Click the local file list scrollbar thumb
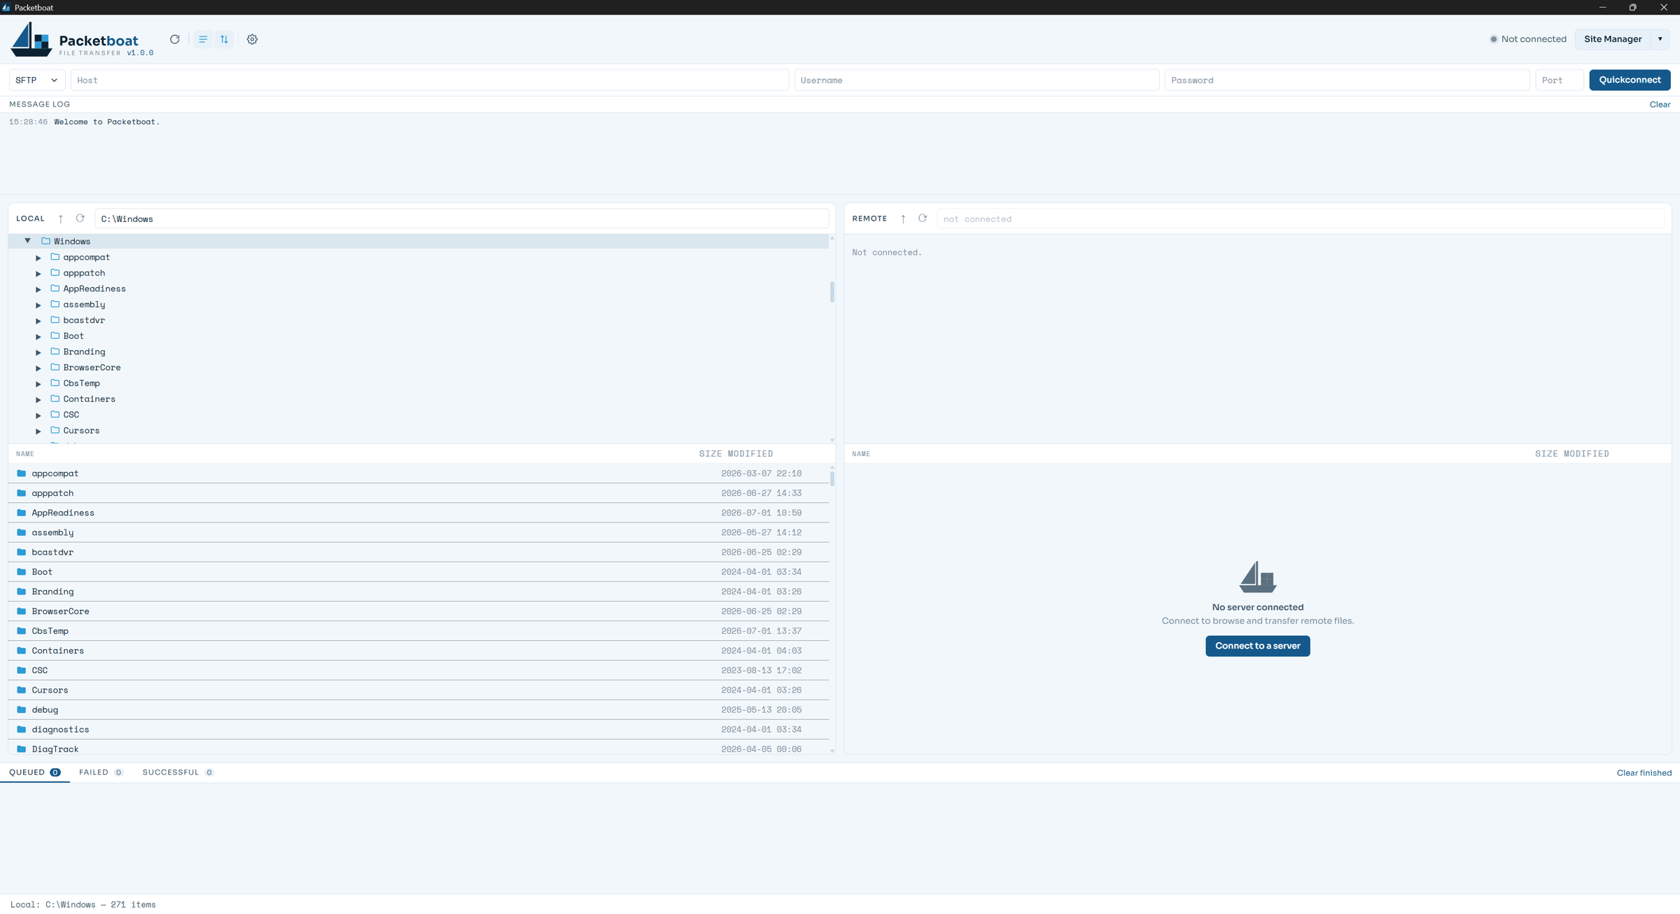This screenshot has width=1680, height=914. 832,479
